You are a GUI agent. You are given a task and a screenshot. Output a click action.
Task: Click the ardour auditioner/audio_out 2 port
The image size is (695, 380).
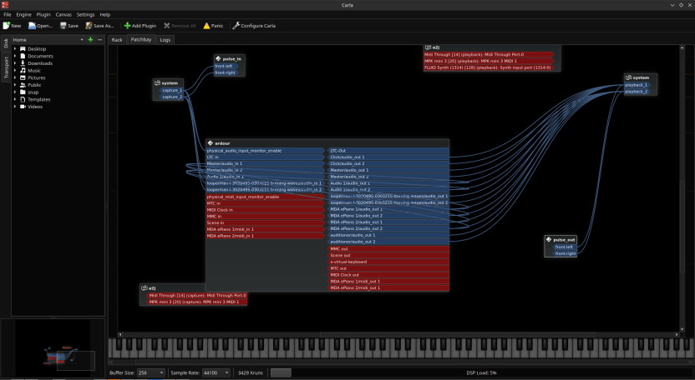click(x=388, y=242)
